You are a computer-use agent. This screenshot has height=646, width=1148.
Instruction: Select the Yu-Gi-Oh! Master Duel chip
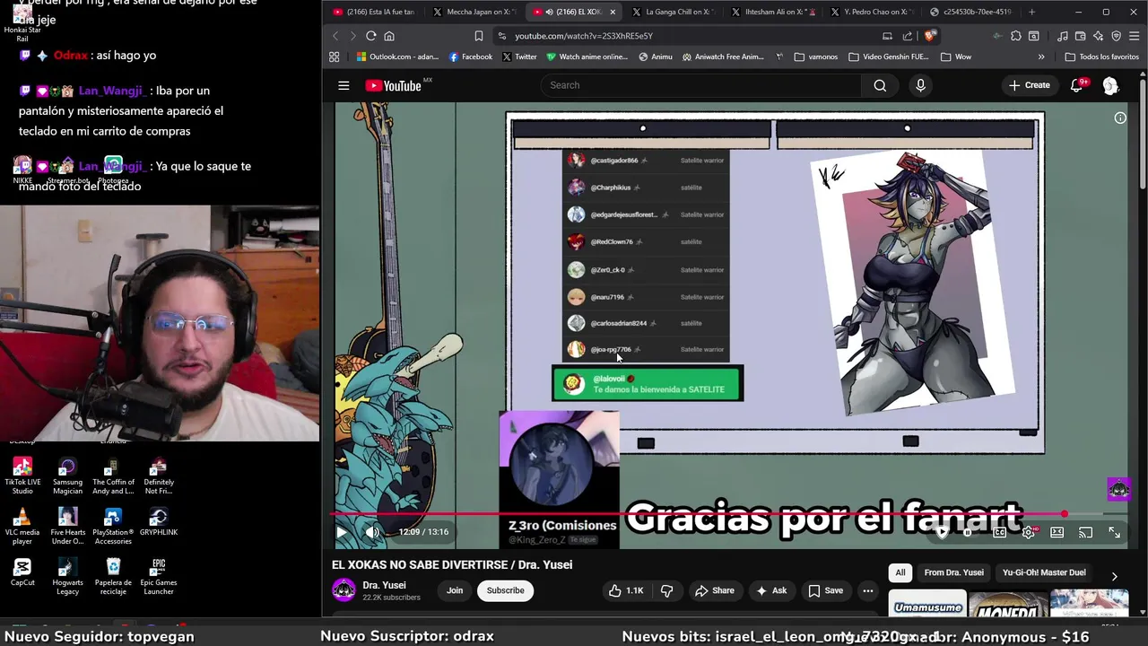point(1044,572)
